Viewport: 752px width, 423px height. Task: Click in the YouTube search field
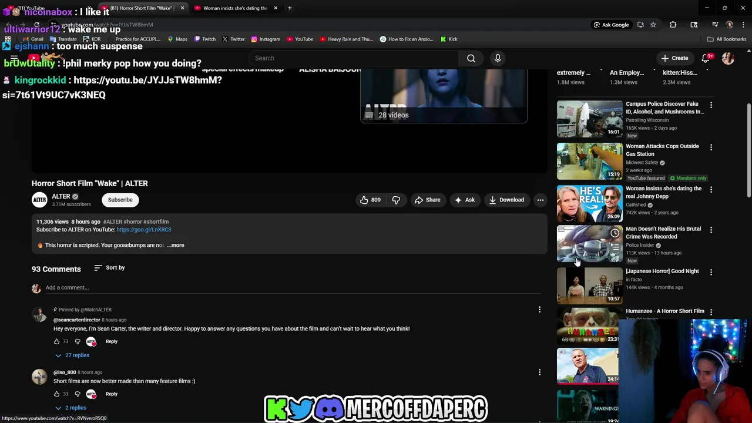353,58
